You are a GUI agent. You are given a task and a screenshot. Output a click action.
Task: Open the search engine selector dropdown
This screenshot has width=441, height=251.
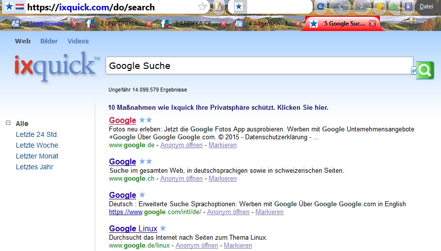pyautogui.click(x=240, y=6)
